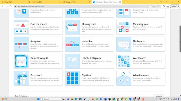Screen dimensions: 181x101
Task: Close the Blogger: Posts tab
Action: tap(90, 2)
